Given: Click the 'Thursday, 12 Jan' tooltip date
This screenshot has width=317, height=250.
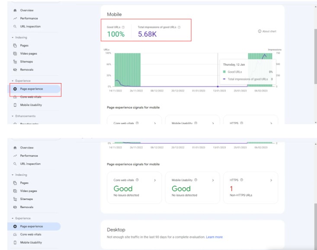Looking at the screenshot, I should [234, 65].
